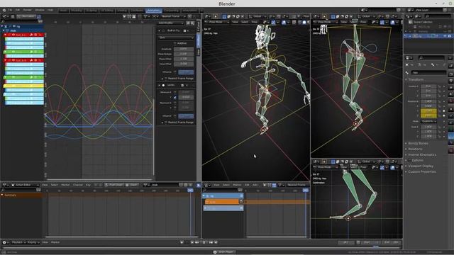Viewport: 454px width, 255px height.
Task: Open the Keying popover in timeline
Action: pos(33,242)
